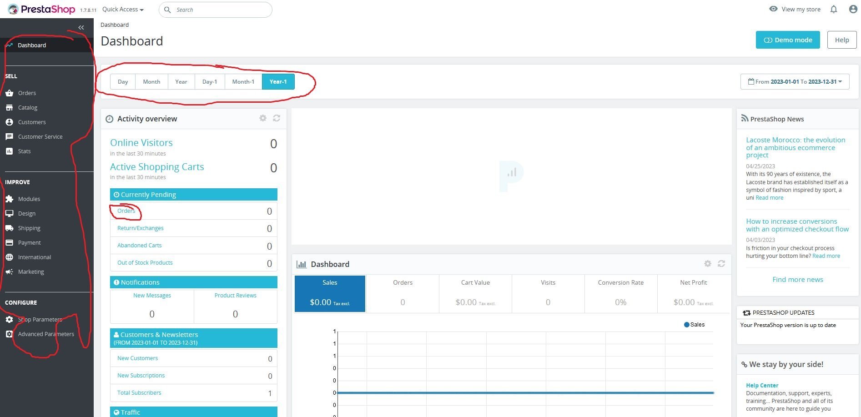Click the search magnifier icon
This screenshot has width=861, height=417.
point(167,10)
